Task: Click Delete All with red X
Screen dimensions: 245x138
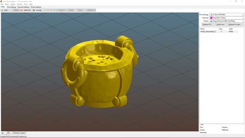Action: 26,10
